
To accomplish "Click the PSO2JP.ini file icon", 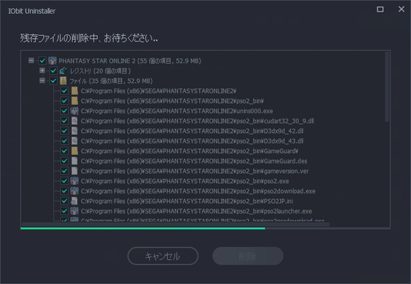I will [75, 201].
